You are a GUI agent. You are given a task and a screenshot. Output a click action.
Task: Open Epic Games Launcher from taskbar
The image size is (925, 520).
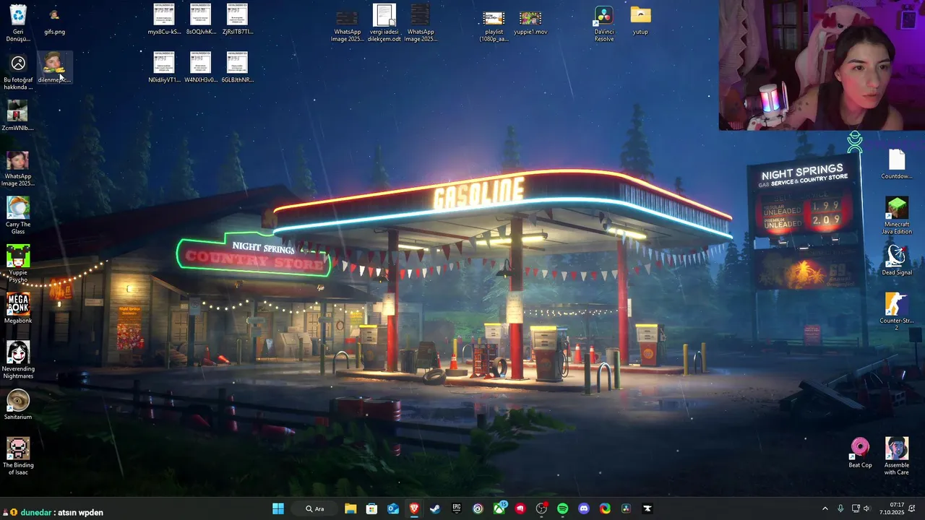457,508
